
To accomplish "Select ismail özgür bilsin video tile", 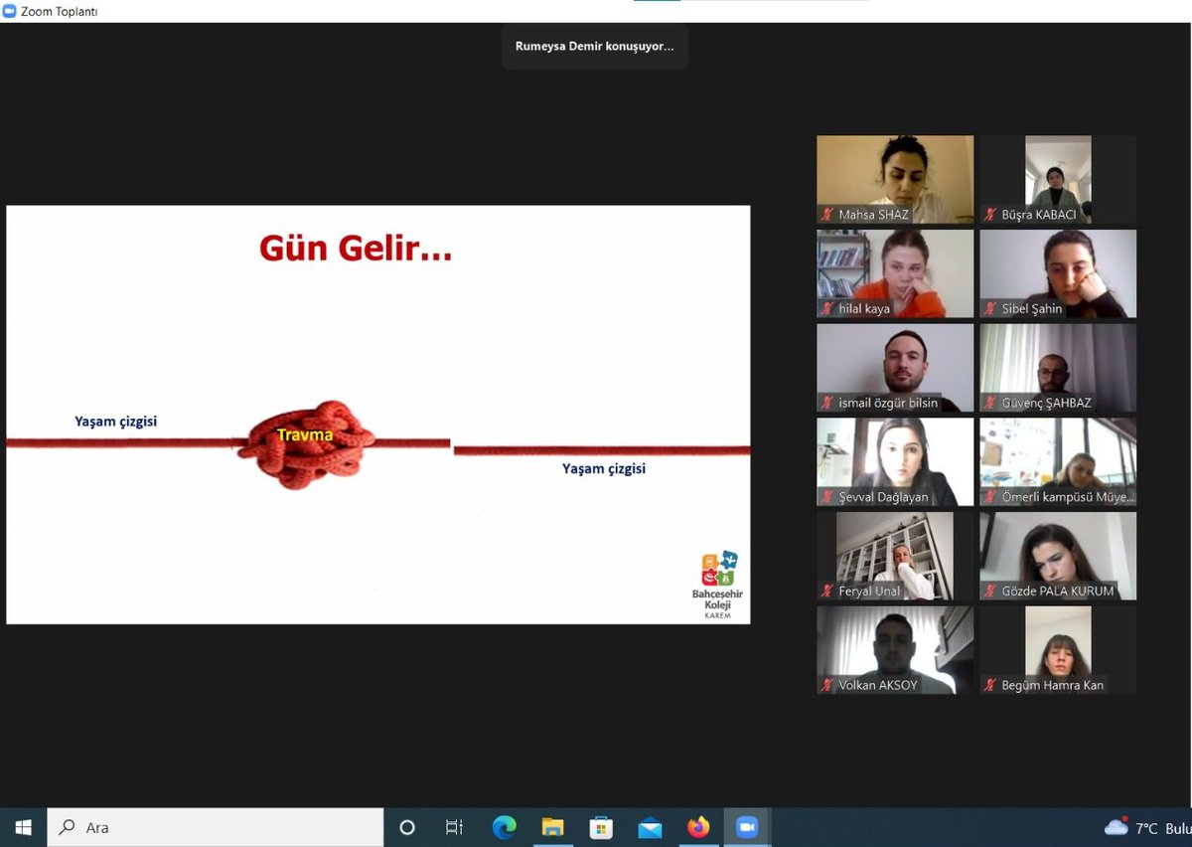I will click(x=895, y=367).
